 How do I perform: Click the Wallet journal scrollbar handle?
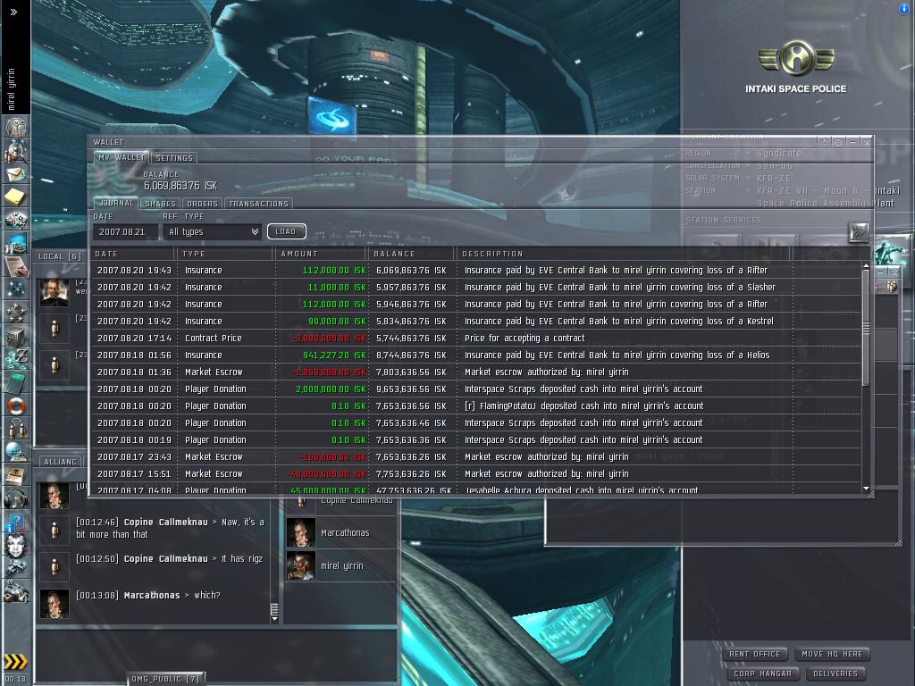point(866,329)
